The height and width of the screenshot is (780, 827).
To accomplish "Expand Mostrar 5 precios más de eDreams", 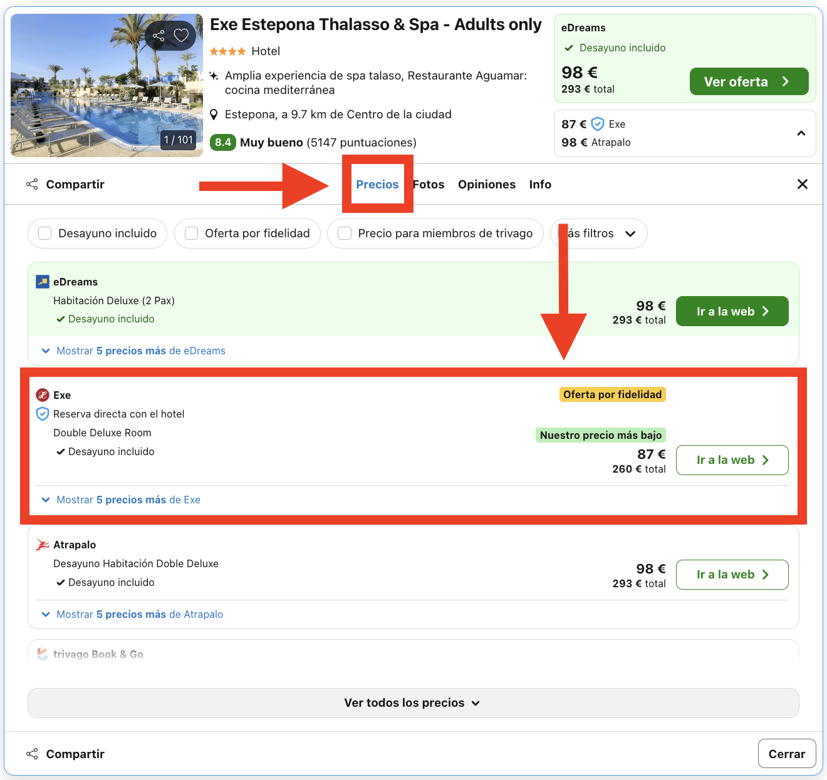I will pyautogui.click(x=134, y=351).
